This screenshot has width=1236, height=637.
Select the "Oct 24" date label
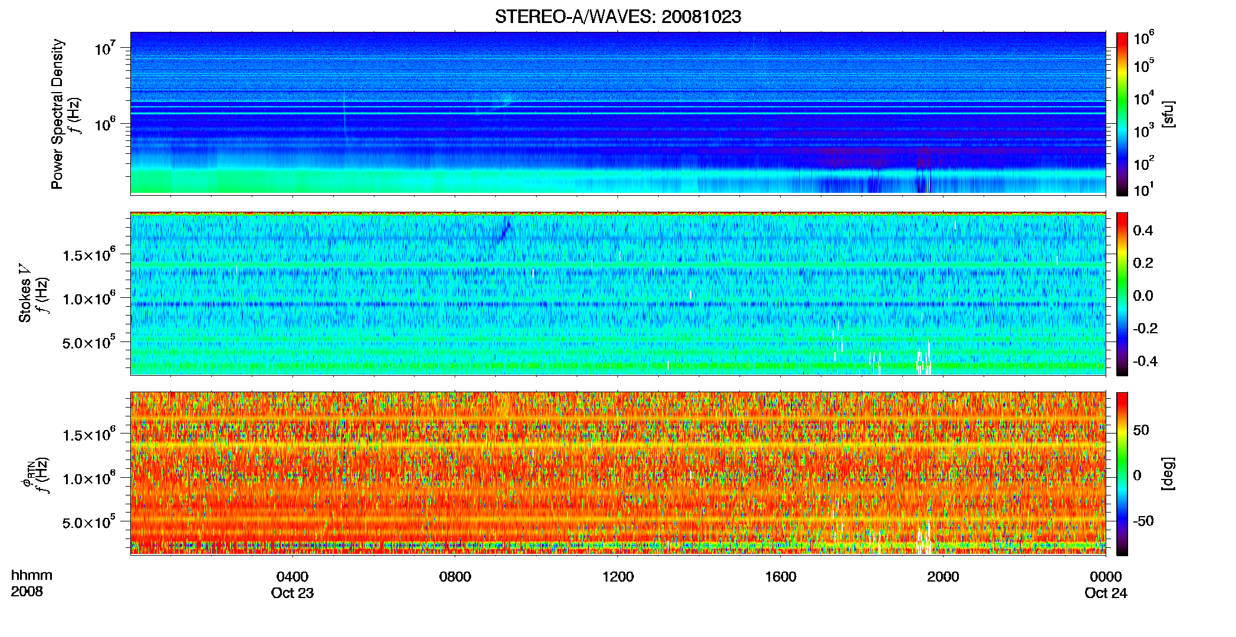1106,593
